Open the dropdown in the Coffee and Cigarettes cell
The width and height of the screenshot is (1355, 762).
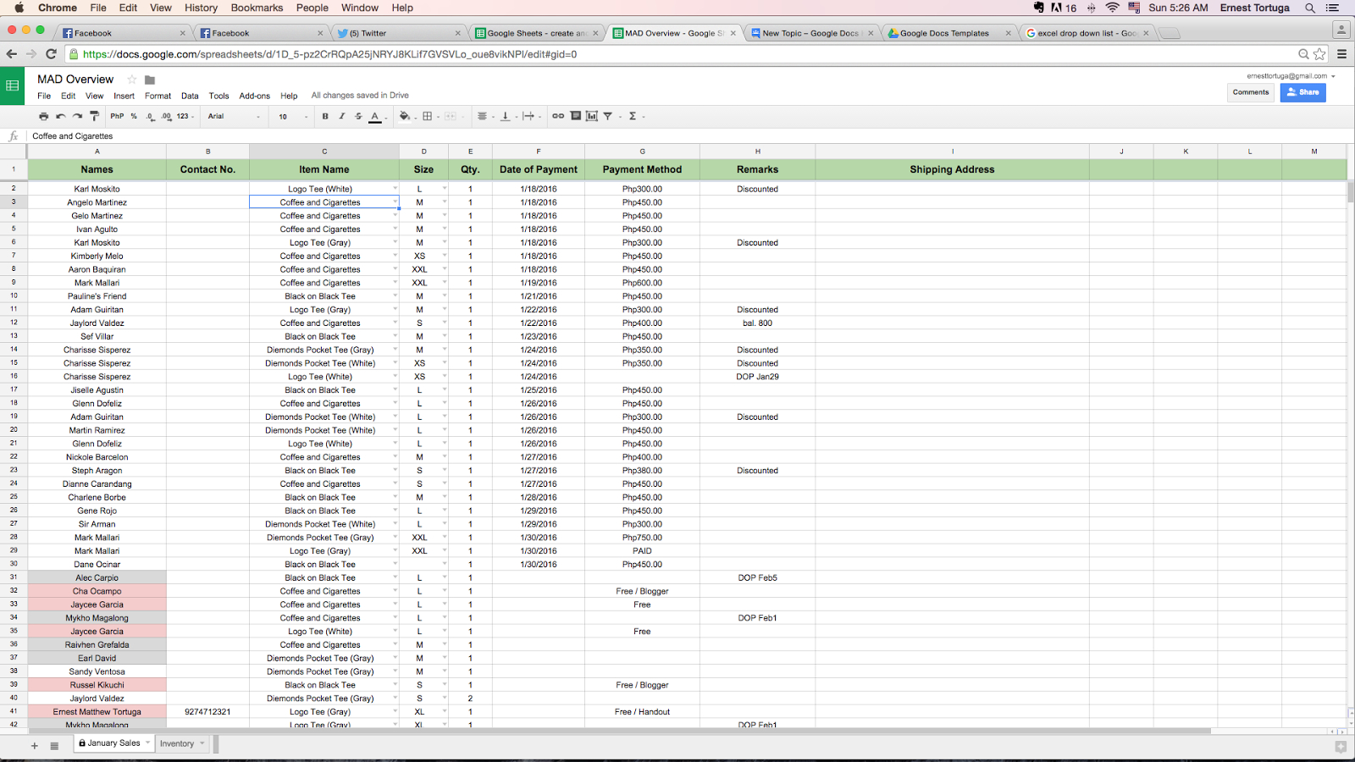click(x=393, y=202)
